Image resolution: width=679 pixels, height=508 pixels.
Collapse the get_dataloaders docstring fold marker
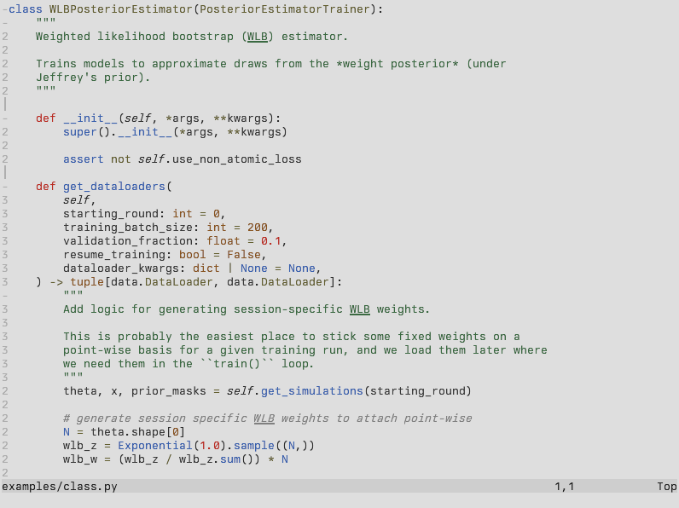(4, 296)
